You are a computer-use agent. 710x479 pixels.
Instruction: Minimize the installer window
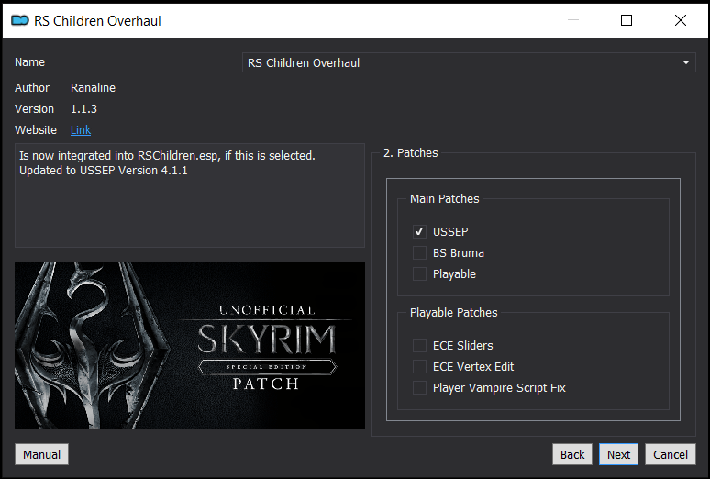coord(573,20)
